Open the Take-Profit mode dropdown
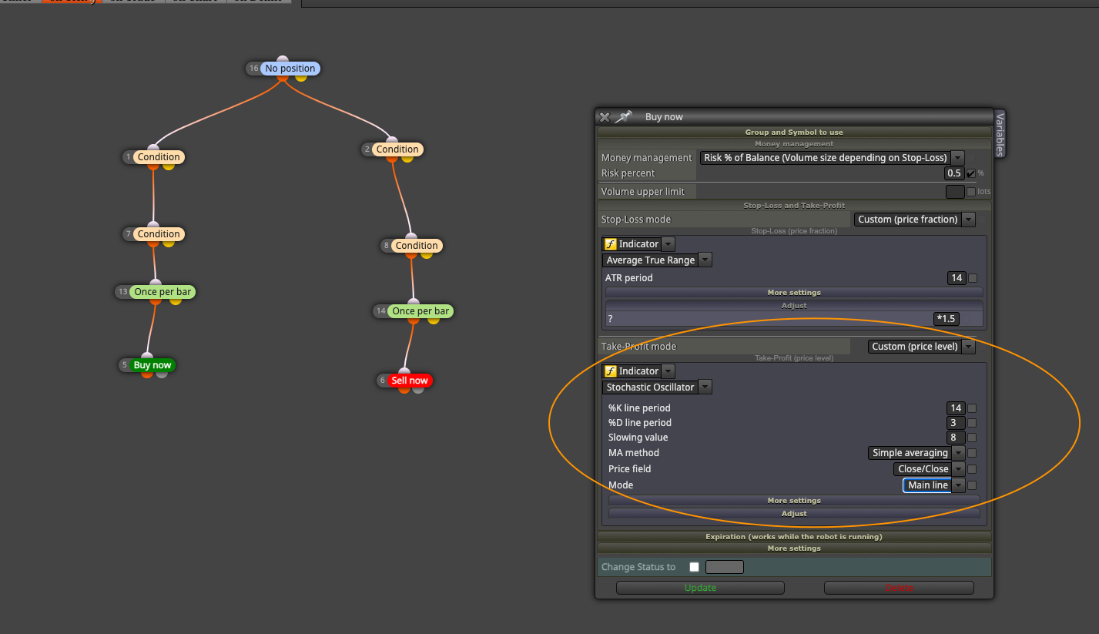1099x634 pixels. tap(921, 347)
